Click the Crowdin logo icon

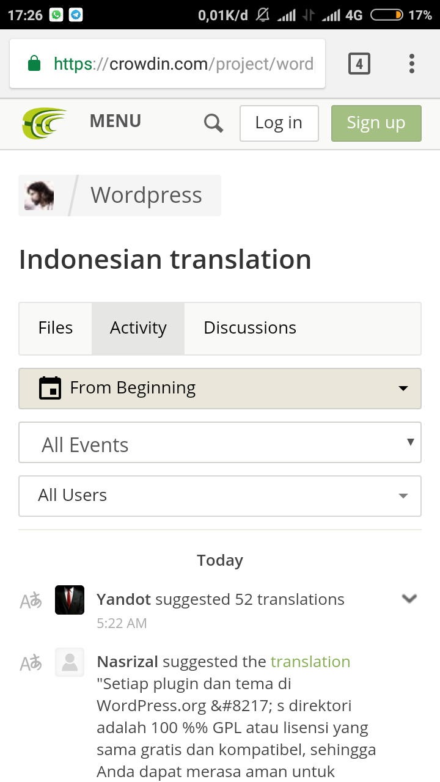coord(44,123)
